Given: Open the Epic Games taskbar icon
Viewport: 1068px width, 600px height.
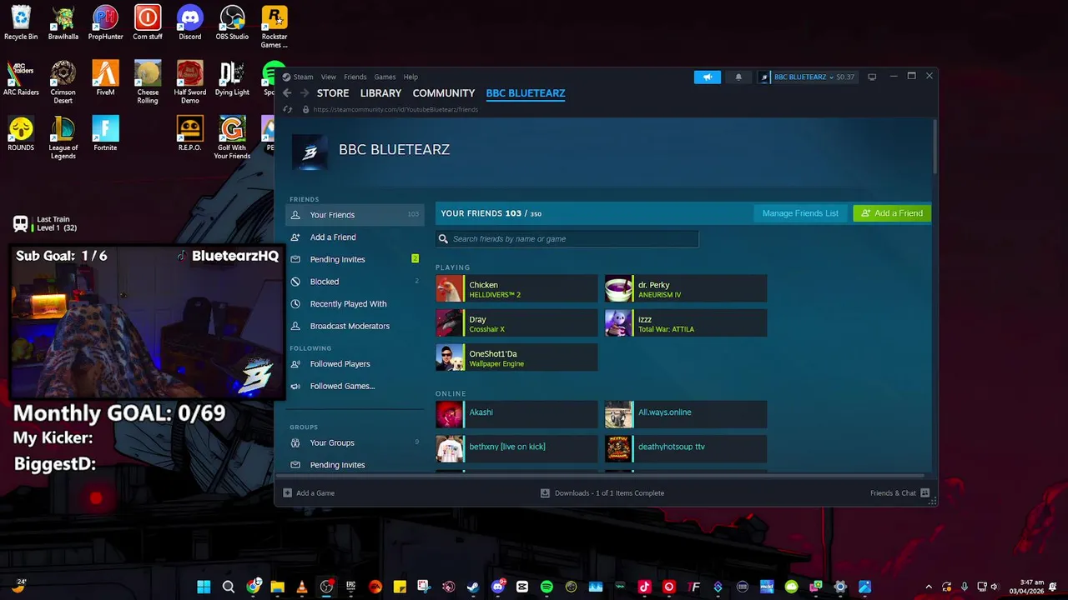Looking at the screenshot, I should [351, 587].
